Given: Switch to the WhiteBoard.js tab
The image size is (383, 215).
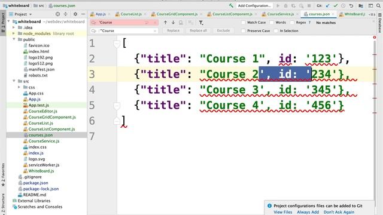Looking at the screenshot, I should 353,14.
